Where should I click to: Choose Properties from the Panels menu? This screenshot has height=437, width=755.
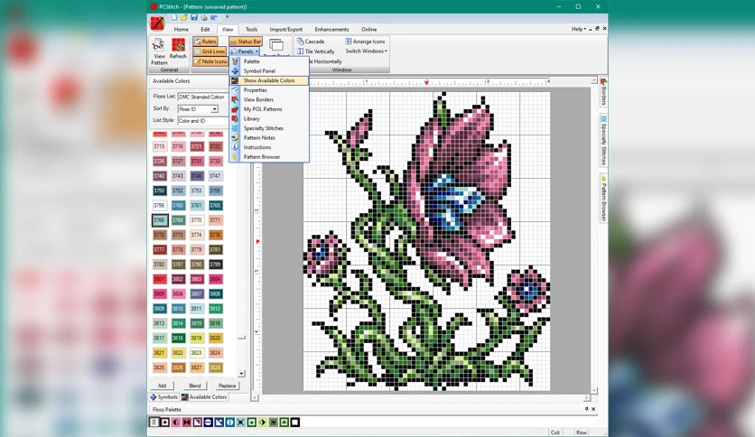[269, 90]
